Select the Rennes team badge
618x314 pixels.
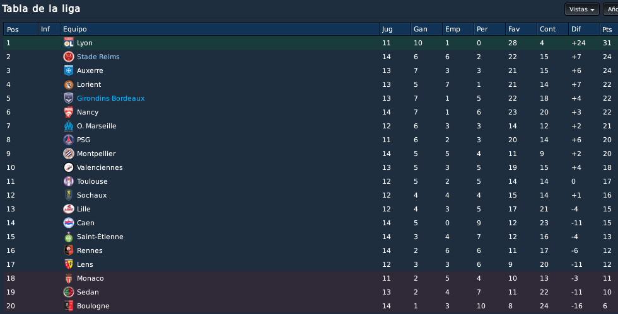coord(69,250)
